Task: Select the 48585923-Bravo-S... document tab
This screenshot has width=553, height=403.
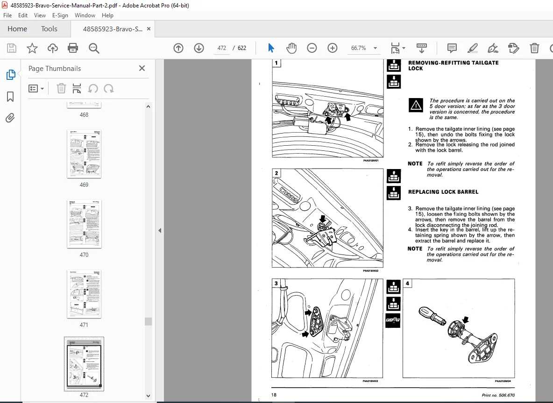Action: point(113,29)
